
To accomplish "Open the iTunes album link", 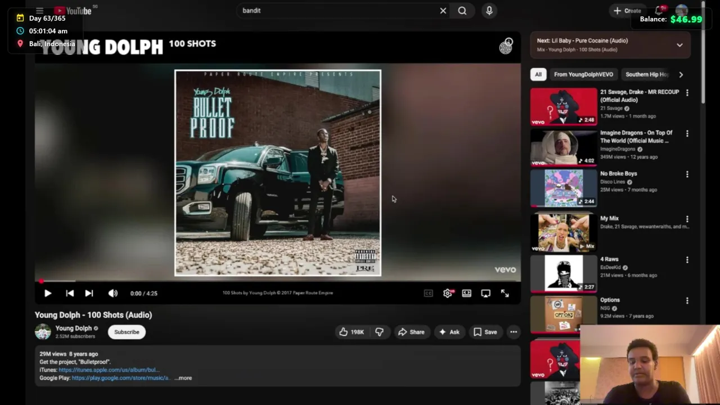I will tap(109, 370).
